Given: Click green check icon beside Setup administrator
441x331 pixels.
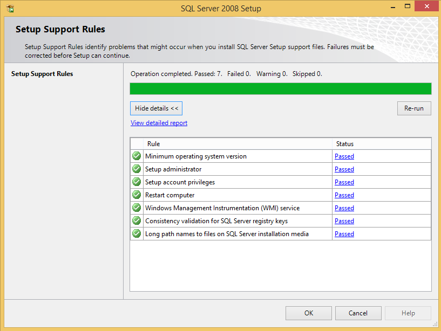Looking at the screenshot, I should 137,169.
